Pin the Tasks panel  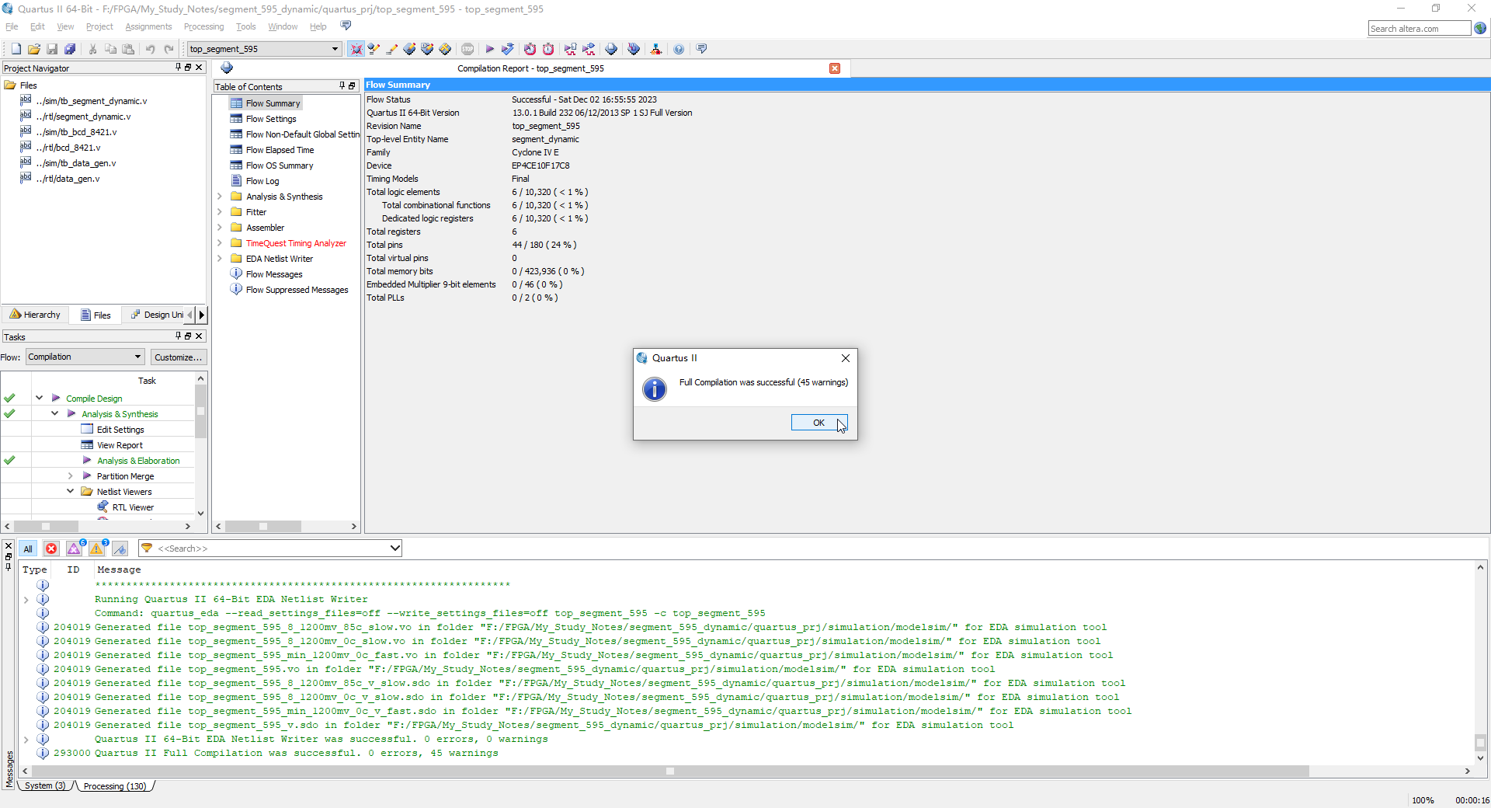click(x=178, y=336)
